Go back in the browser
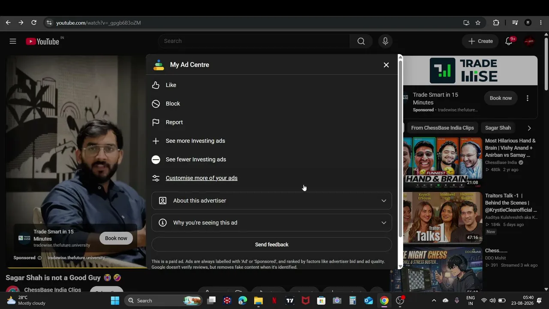The image size is (549, 309). (x=8, y=23)
